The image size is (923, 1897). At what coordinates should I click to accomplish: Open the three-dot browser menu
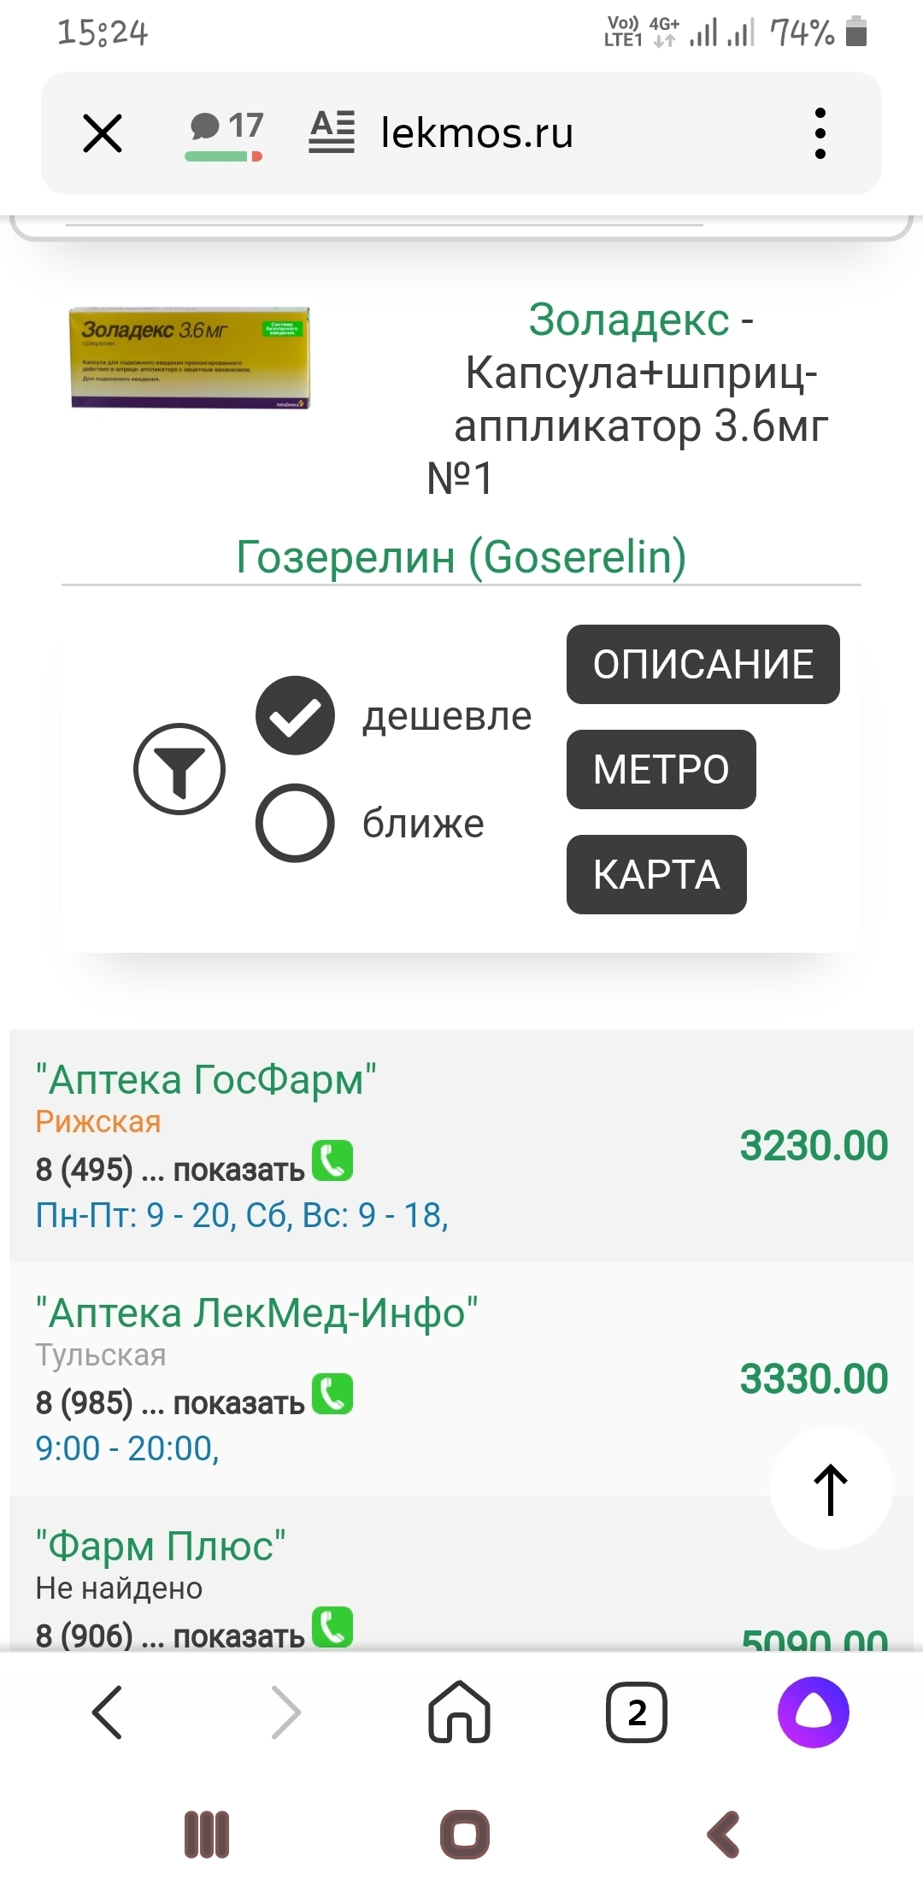click(x=820, y=133)
